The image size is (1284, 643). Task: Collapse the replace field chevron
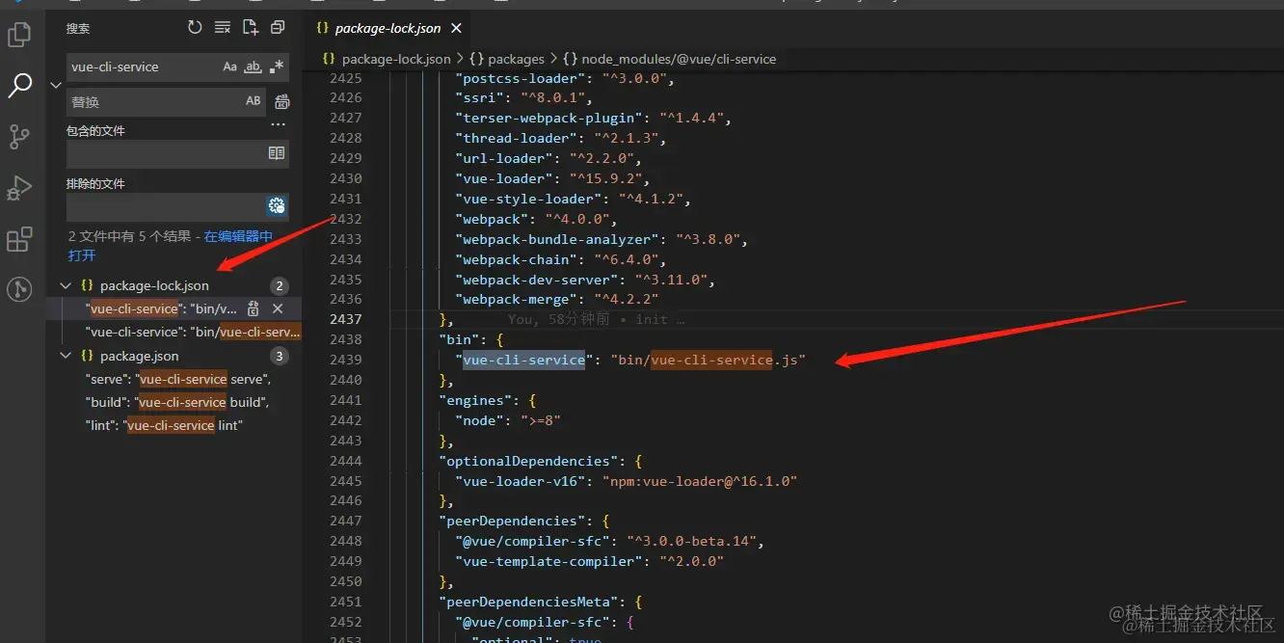pos(55,85)
